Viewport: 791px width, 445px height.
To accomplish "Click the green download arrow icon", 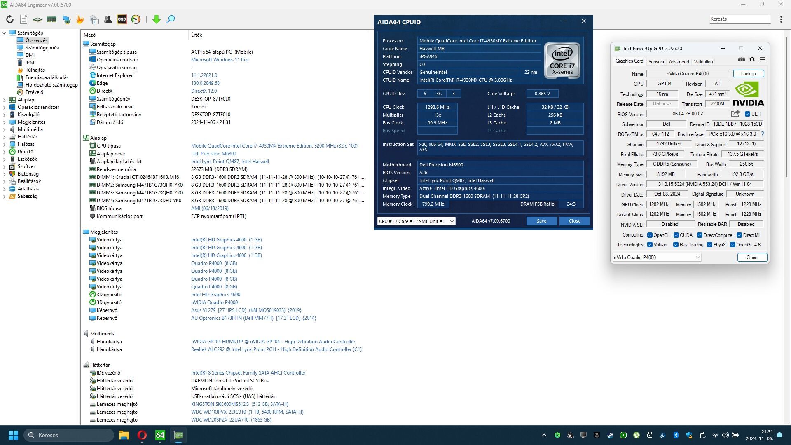I will (x=157, y=19).
